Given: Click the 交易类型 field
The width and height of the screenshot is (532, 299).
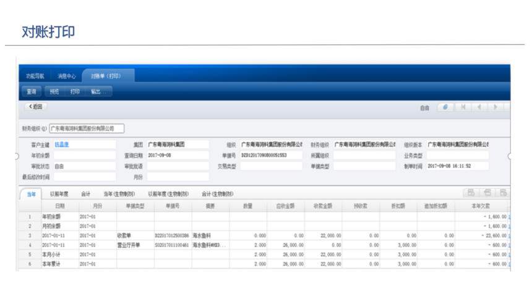Looking at the screenshot, I should 271,166.
